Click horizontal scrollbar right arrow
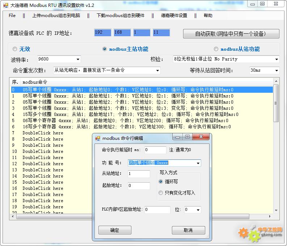This screenshot has width=287, height=246. 270,216
